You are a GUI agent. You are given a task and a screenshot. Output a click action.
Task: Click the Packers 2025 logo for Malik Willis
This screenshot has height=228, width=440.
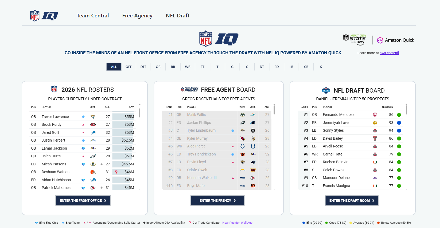click(242, 115)
